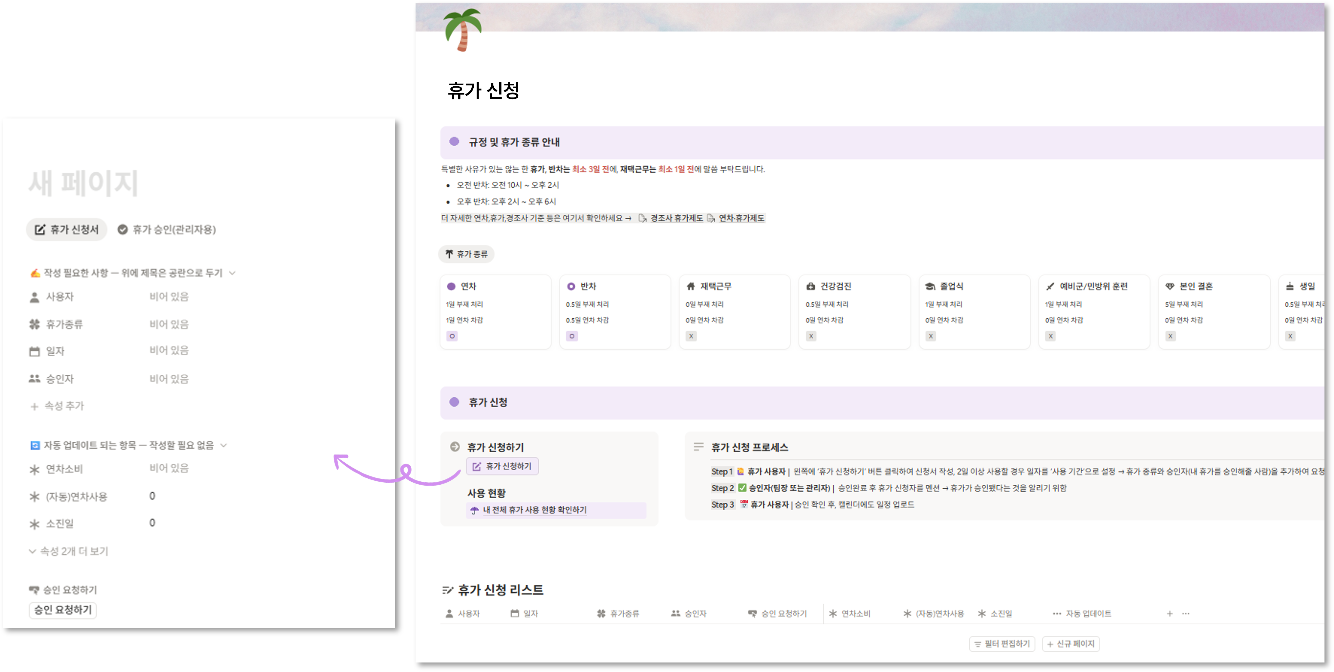Viewport: 1334px width, 672px height.
Task: Collapse the 작성 필요한 사항 section chevron
Action: coord(232,273)
